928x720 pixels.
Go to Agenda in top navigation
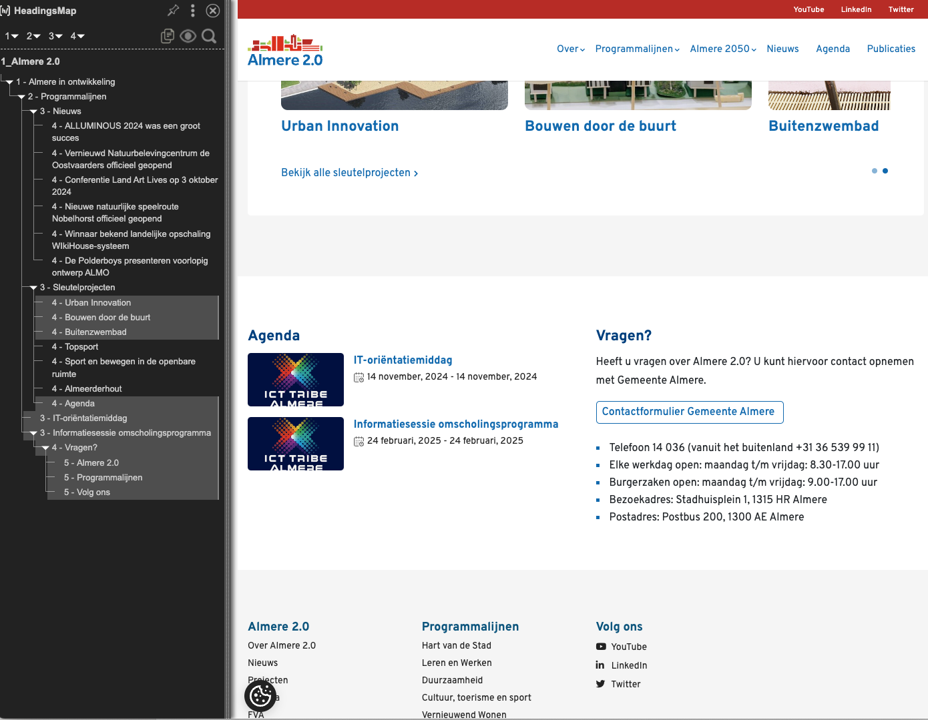coord(833,49)
